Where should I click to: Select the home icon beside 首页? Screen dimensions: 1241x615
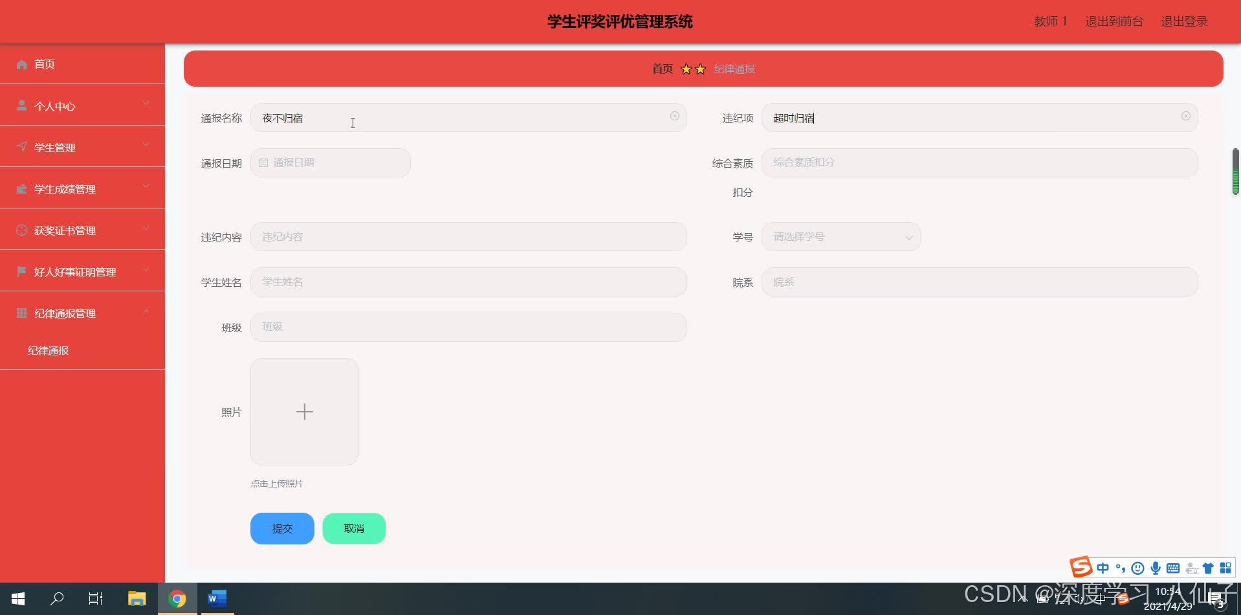(21, 64)
